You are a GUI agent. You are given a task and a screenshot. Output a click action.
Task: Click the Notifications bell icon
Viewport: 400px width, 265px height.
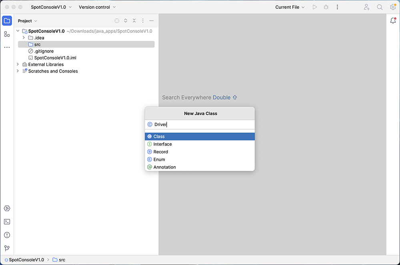393,21
